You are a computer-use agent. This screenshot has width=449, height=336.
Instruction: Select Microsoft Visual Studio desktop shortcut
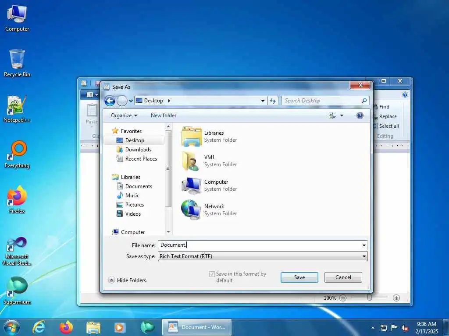pyautogui.click(x=17, y=251)
